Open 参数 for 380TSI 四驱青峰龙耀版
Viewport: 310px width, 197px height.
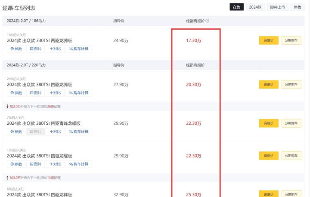(16, 131)
